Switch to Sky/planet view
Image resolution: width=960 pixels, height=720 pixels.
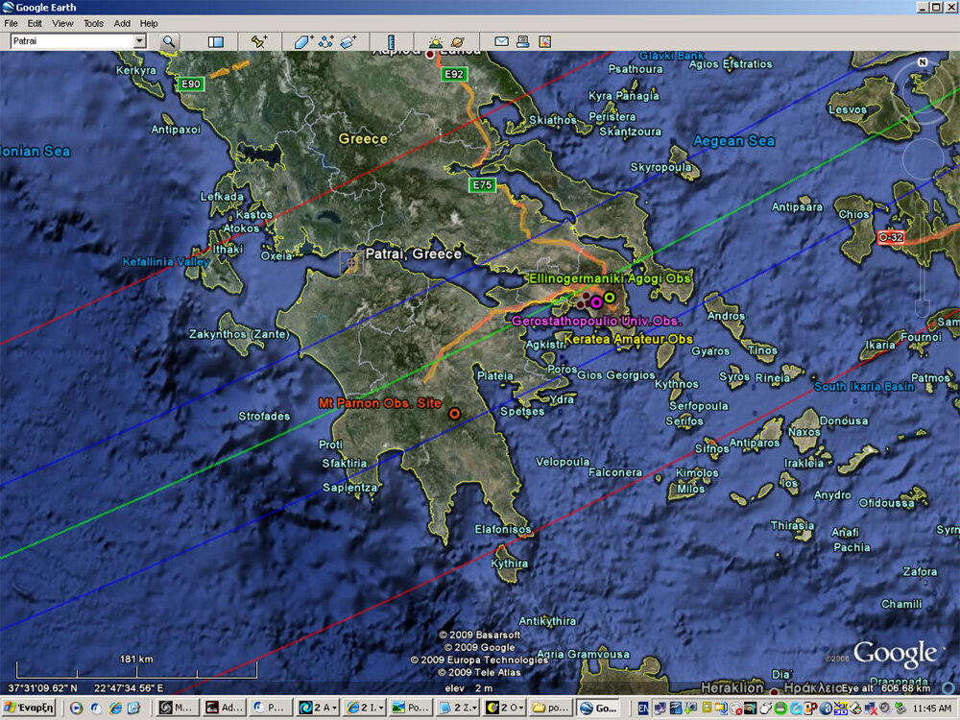(457, 41)
